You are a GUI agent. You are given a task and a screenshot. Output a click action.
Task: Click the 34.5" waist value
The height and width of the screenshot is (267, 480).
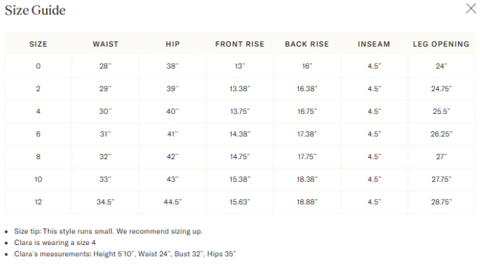click(106, 202)
